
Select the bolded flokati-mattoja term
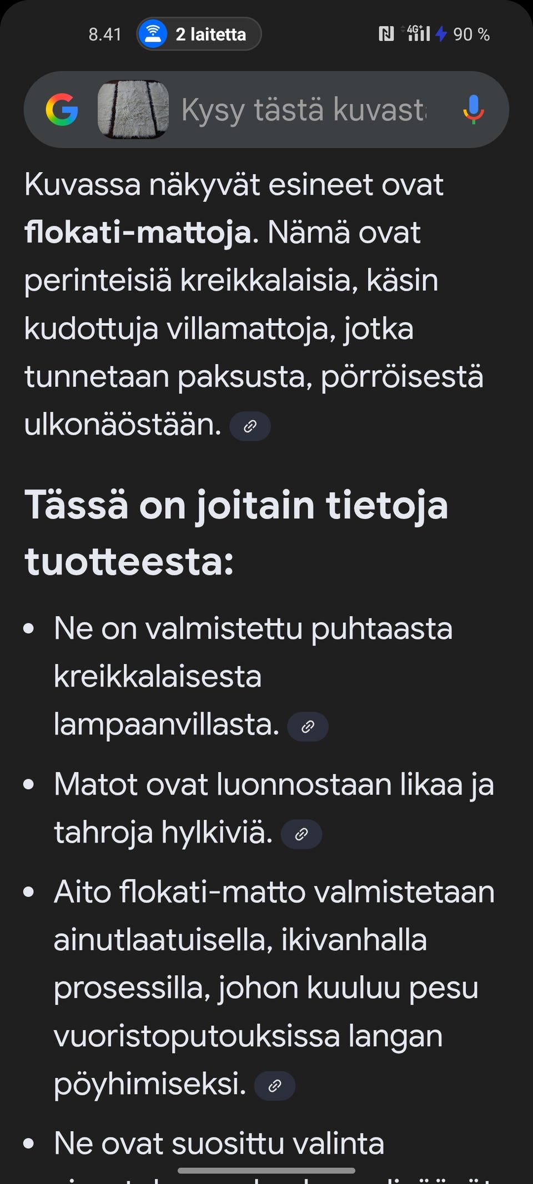pos(134,233)
